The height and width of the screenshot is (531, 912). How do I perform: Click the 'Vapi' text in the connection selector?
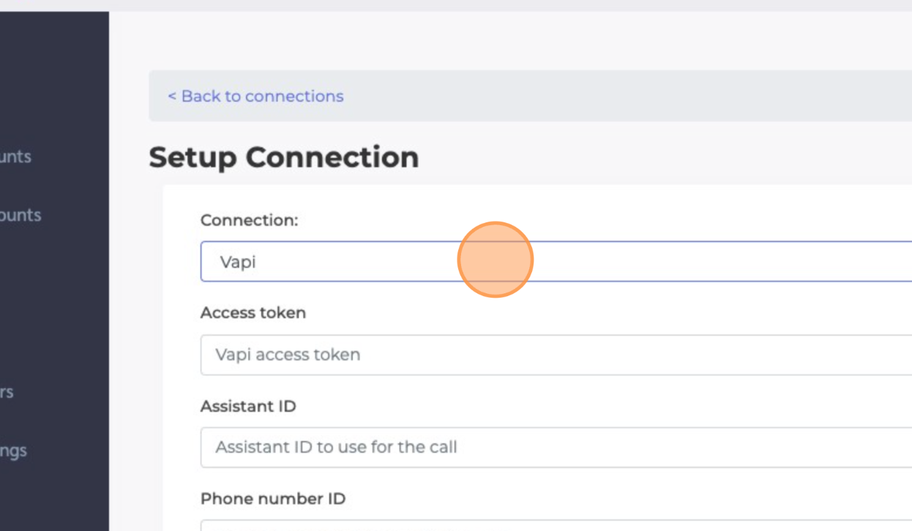tap(238, 262)
